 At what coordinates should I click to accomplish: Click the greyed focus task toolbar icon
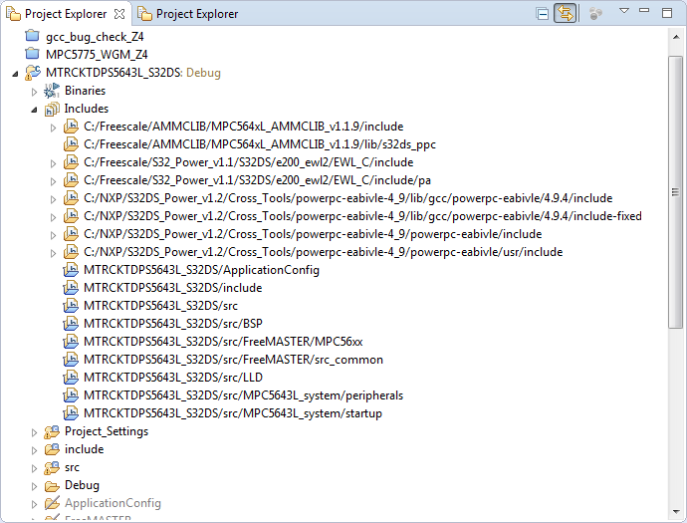pos(595,14)
